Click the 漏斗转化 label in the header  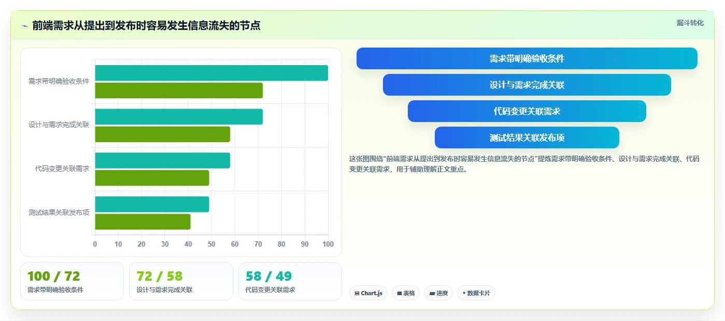click(690, 23)
